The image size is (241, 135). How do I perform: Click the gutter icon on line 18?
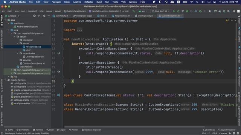(x=59, y=72)
